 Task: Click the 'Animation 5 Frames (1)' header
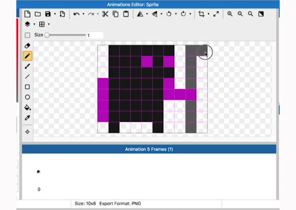[149, 149]
